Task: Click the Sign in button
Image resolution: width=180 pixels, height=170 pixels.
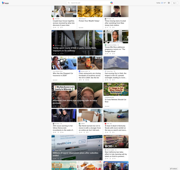Action: point(175,3)
